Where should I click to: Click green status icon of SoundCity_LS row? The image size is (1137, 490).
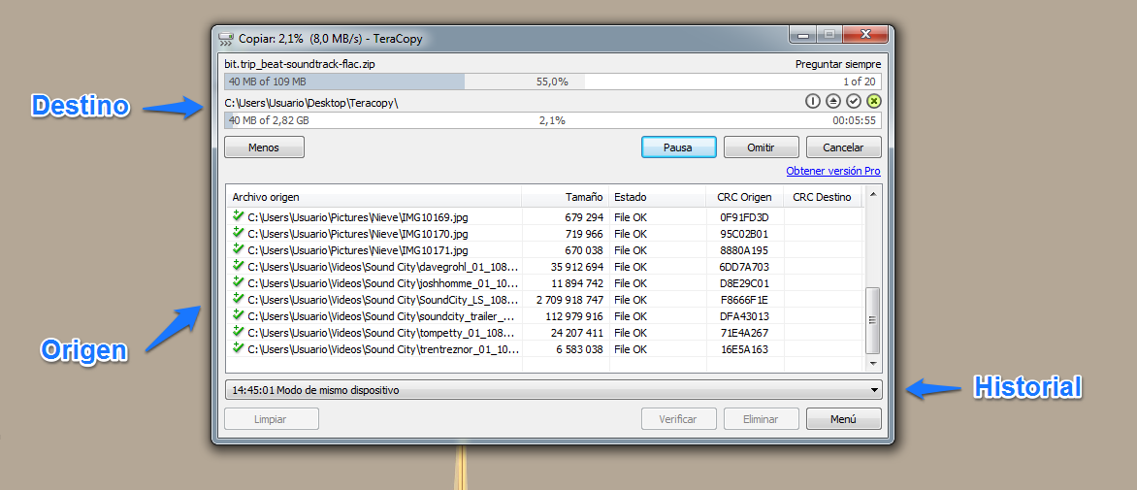tap(238, 299)
